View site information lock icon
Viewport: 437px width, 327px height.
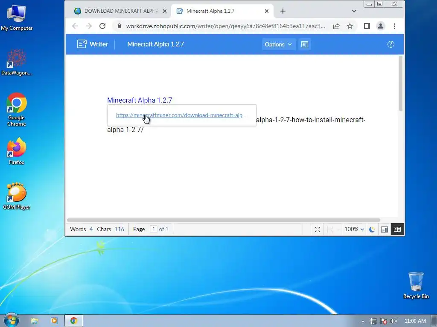coord(119,26)
